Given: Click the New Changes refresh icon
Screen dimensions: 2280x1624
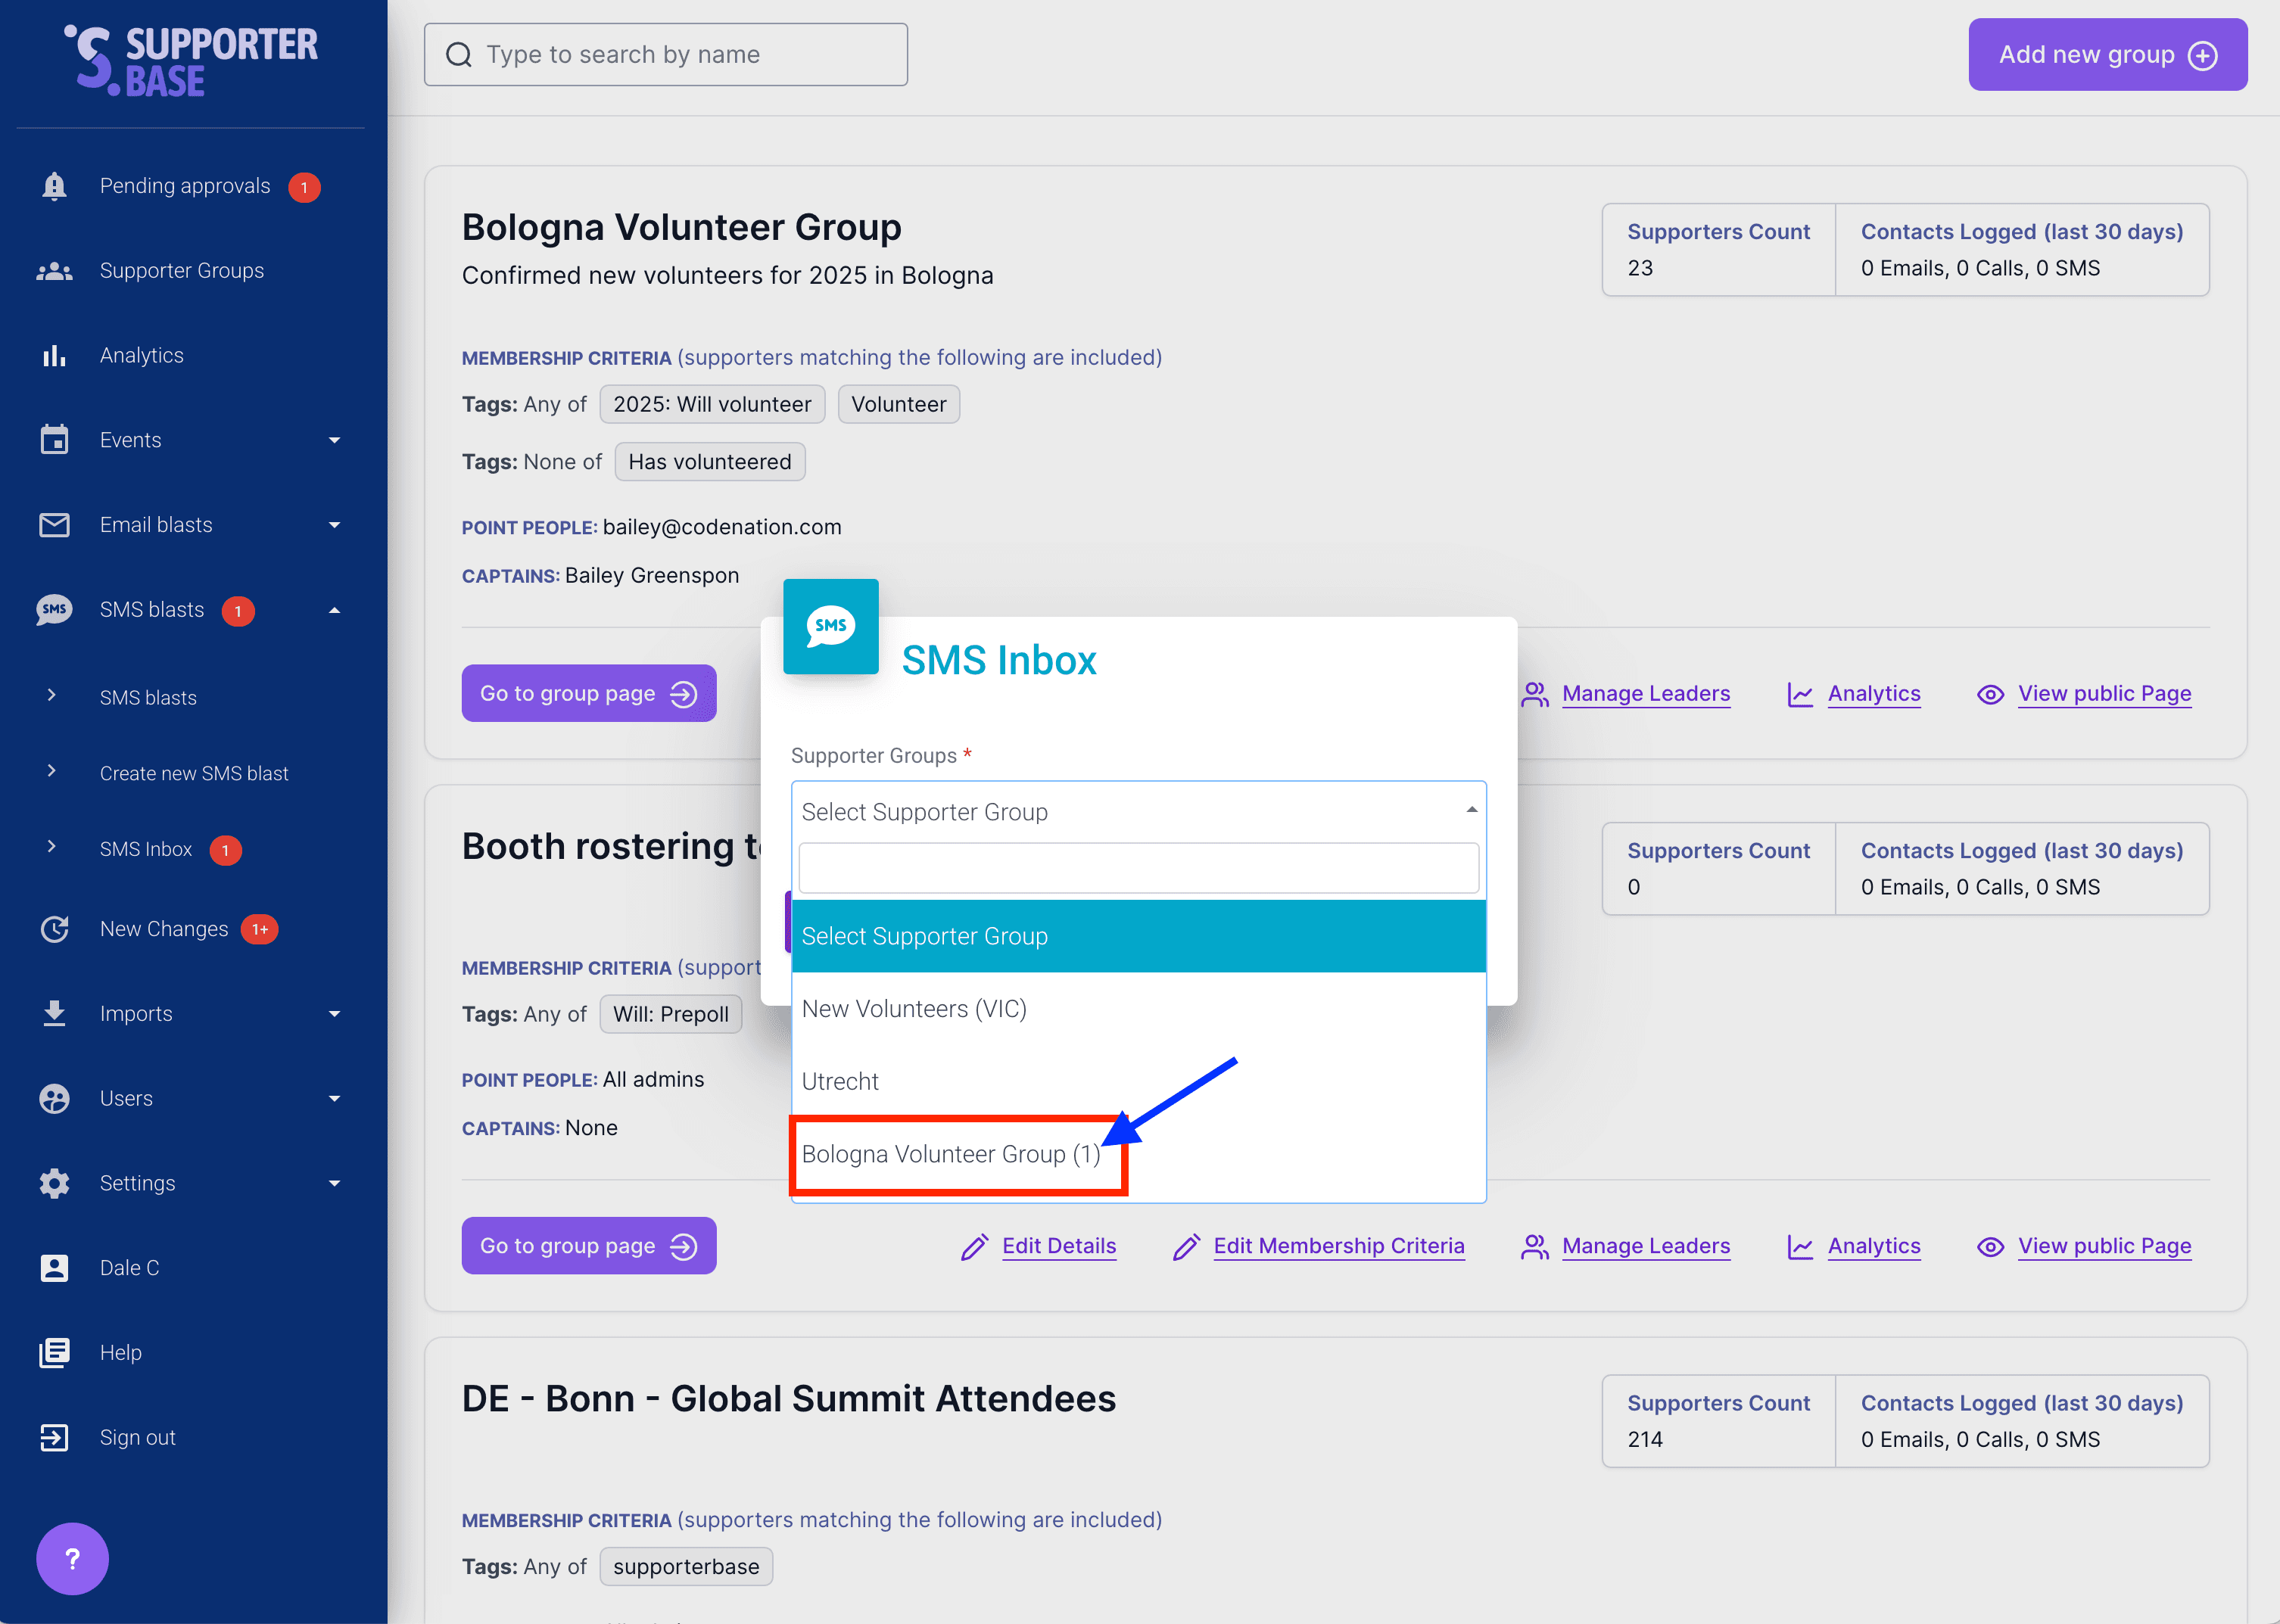Looking at the screenshot, I should [54, 929].
